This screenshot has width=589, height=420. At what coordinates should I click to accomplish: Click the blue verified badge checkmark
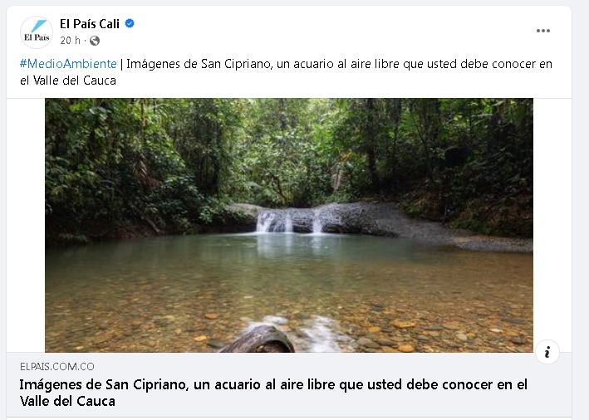click(x=130, y=23)
